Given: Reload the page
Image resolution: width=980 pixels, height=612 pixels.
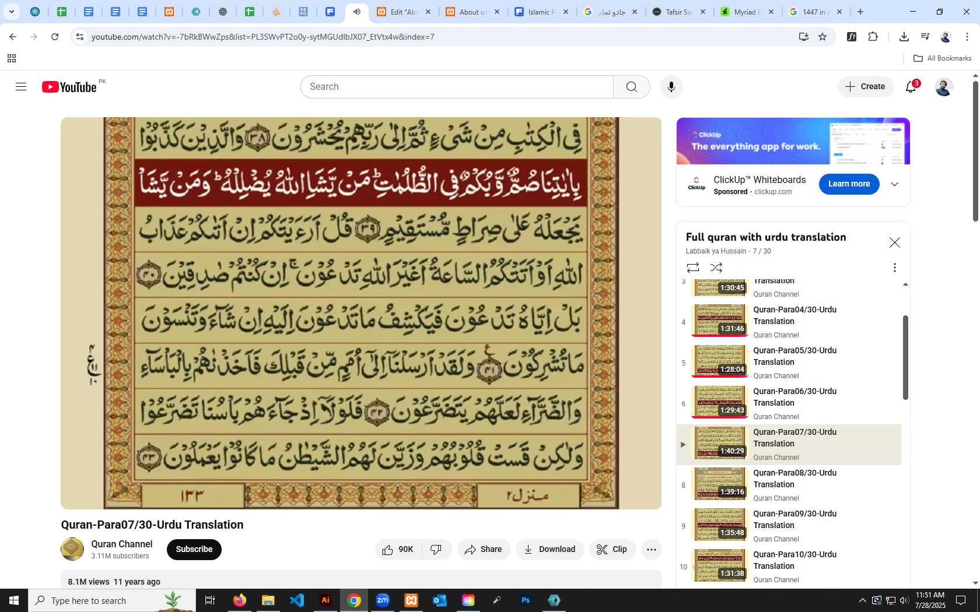Looking at the screenshot, I should point(55,37).
